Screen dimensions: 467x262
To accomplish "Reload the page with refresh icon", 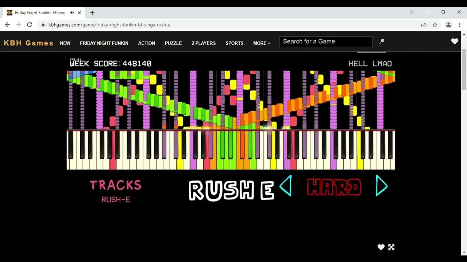I will coord(30,25).
